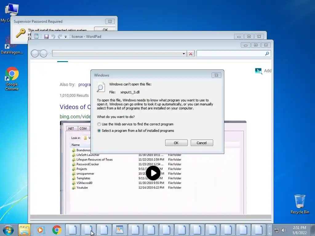Click the volume speaker tray icon
This screenshot has height=236, width=315.
(284, 230)
